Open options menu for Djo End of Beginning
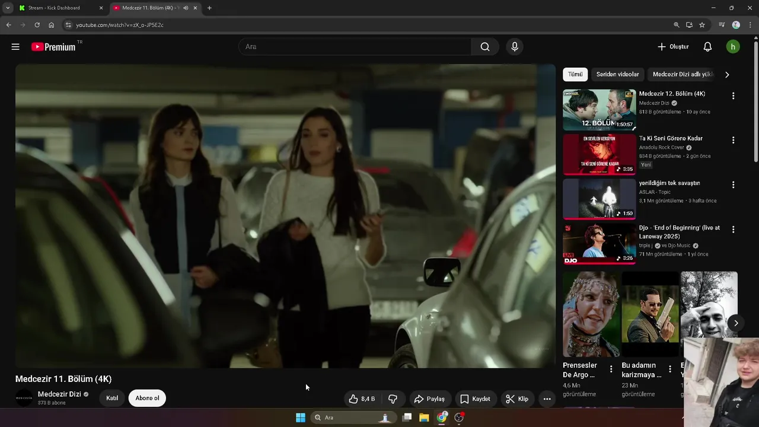 (x=733, y=230)
